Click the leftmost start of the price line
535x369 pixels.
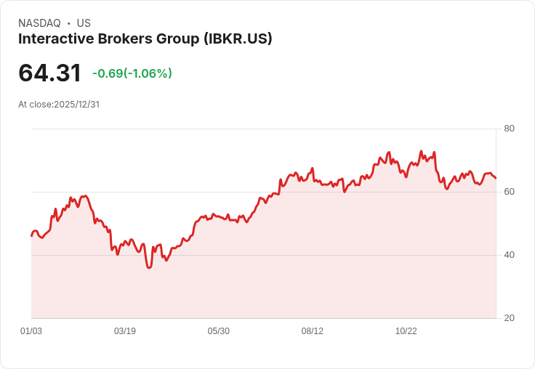[31, 235]
